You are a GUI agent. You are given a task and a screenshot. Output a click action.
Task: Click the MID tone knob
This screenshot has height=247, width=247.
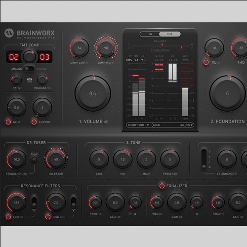pos(123,159)
